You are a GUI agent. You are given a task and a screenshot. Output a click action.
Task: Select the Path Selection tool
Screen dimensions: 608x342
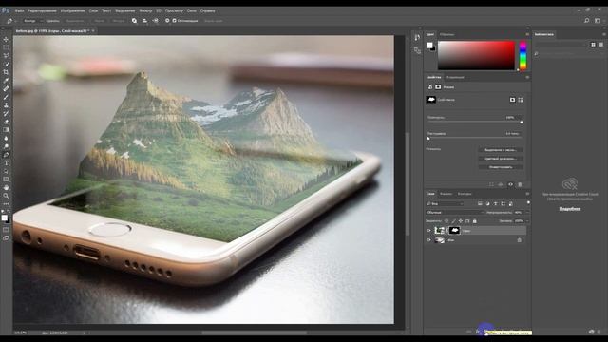click(6, 171)
